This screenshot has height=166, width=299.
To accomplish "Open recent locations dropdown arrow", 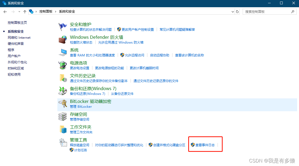I will tap(19, 12).
